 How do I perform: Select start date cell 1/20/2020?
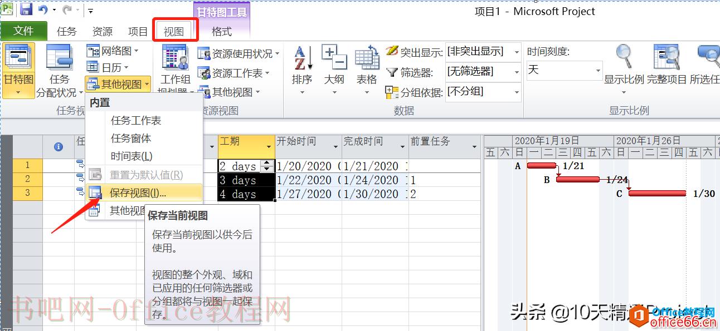tap(308, 166)
